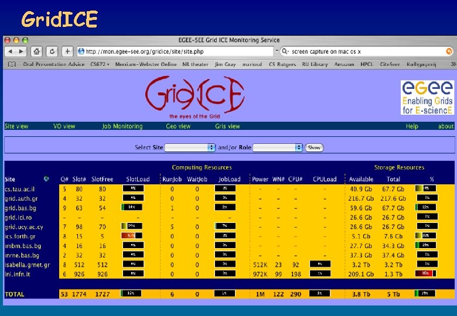Open the lnl.infn.it site
The image size is (457, 316).
(17, 274)
